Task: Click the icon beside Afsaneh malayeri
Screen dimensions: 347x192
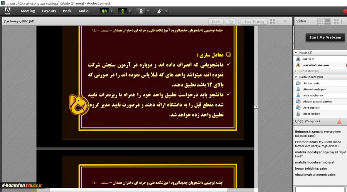Action: pos(298,89)
